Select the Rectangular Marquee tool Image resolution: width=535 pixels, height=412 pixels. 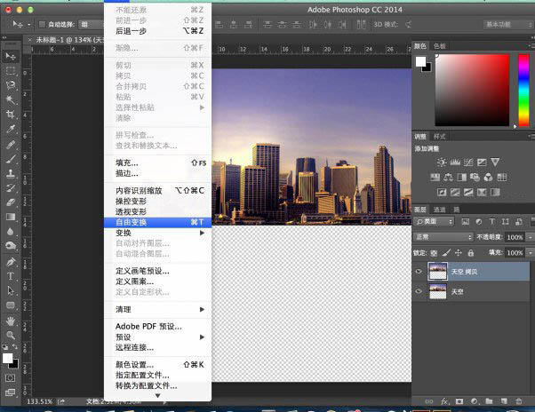[x=11, y=71]
